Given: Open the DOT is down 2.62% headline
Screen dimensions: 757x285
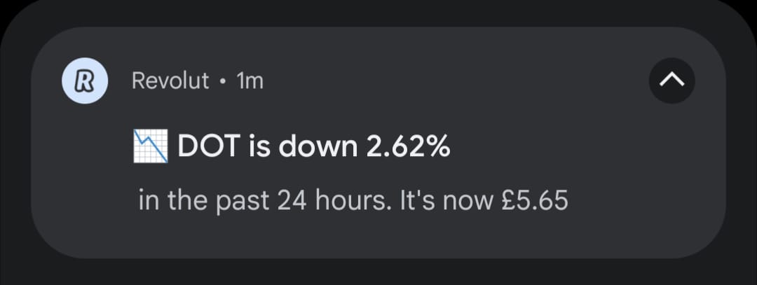Looking at the screenshot, I should (313, 147).
